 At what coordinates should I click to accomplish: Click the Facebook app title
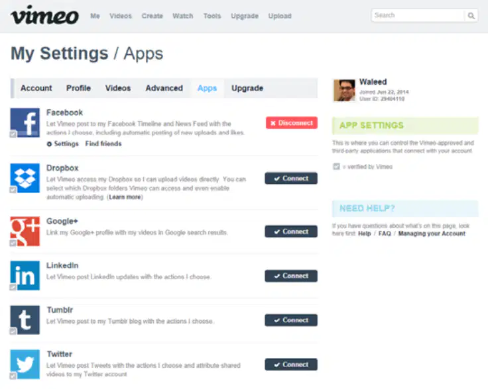pyautogui.click(x=64, y=112)
